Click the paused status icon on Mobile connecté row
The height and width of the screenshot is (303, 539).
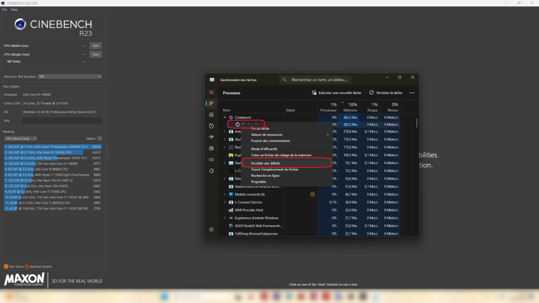pyautogui.click(x=313, y=195)
